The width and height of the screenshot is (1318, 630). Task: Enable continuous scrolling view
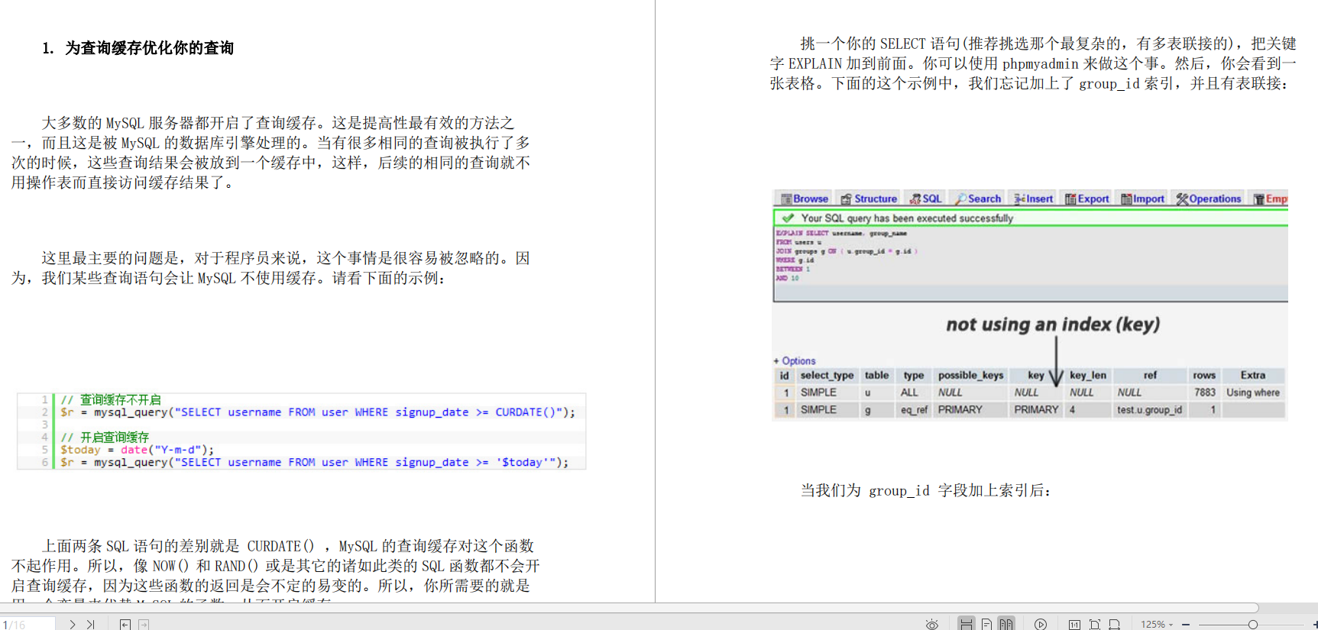967,624
